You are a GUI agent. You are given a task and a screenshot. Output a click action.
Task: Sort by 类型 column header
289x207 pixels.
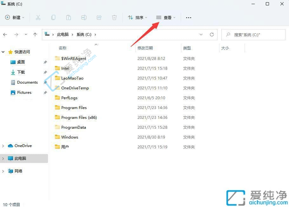click(x=187, y=48)
